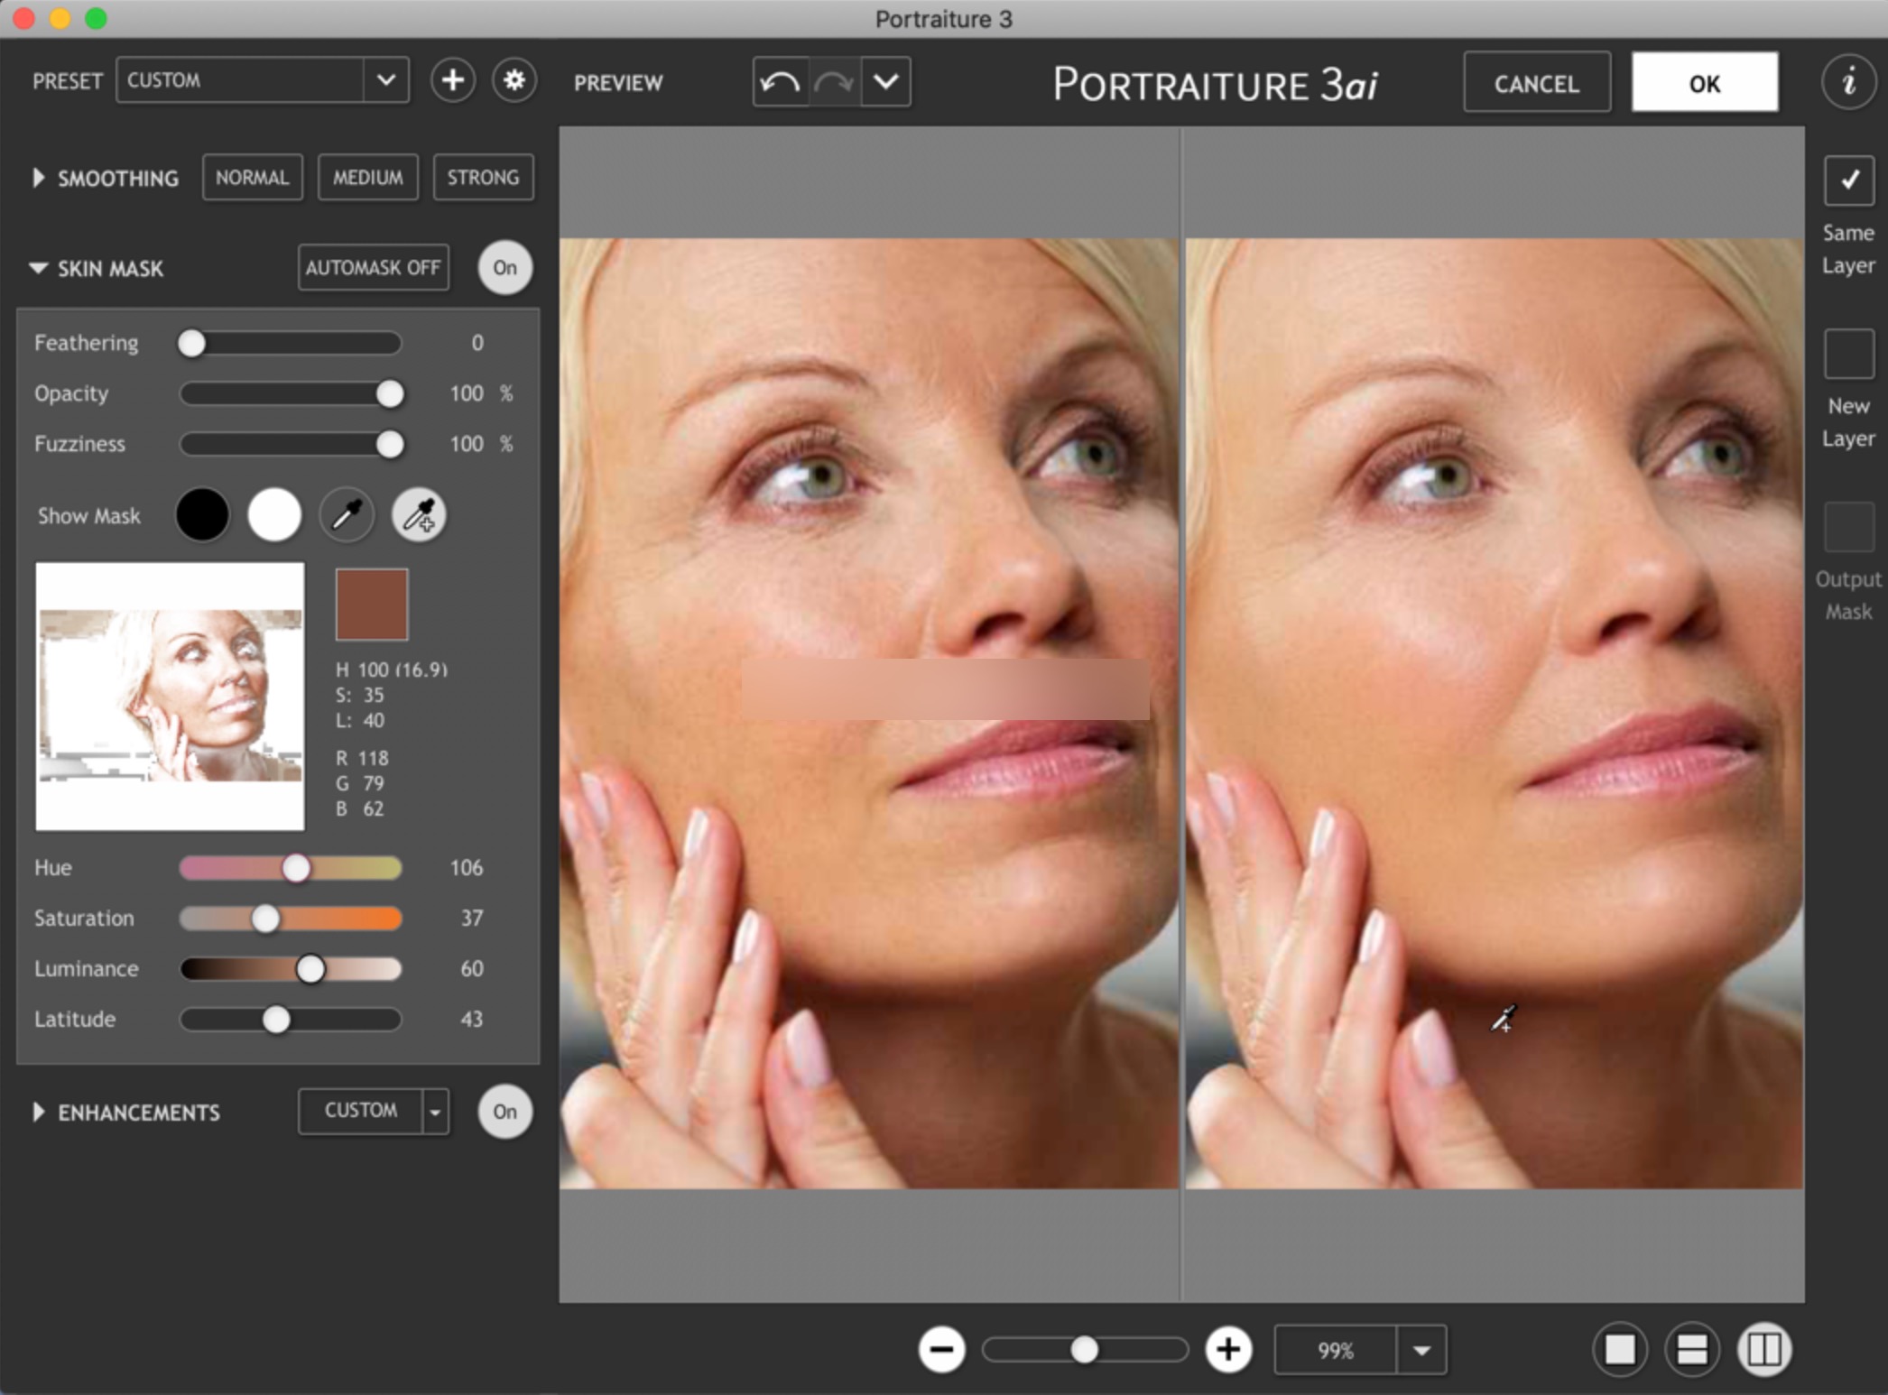Open preset settings gear icon
Screen dimensions: 1888x1395
pyautogui.click(x=514, y=81)
